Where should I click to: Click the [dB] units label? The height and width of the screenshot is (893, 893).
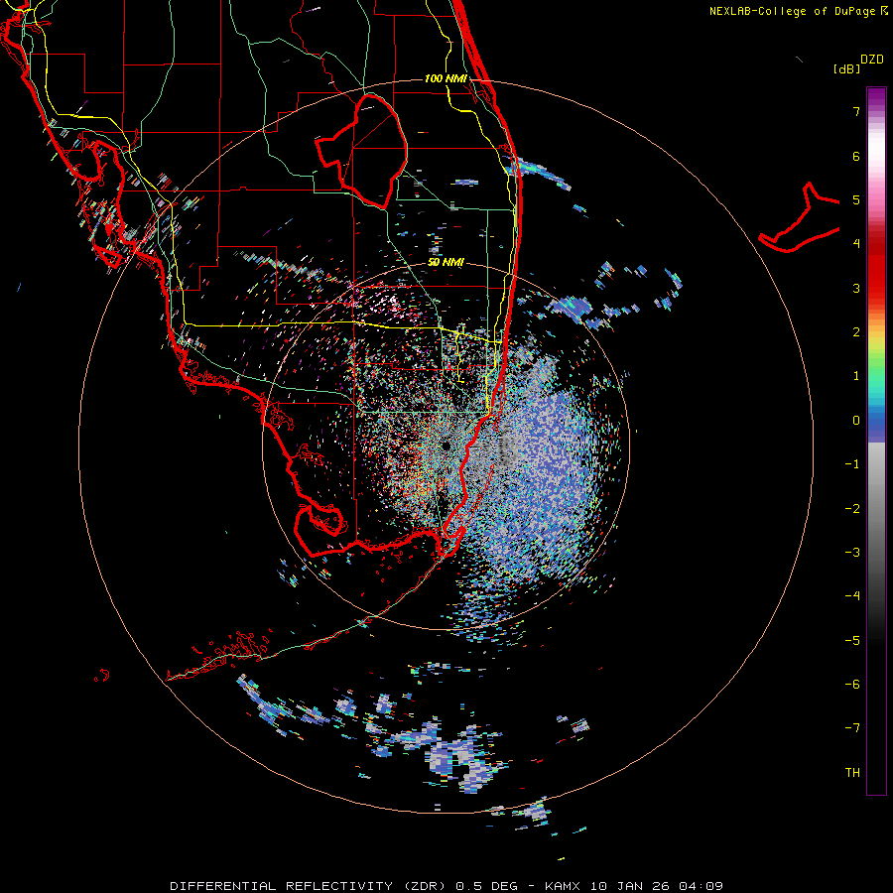845,68
